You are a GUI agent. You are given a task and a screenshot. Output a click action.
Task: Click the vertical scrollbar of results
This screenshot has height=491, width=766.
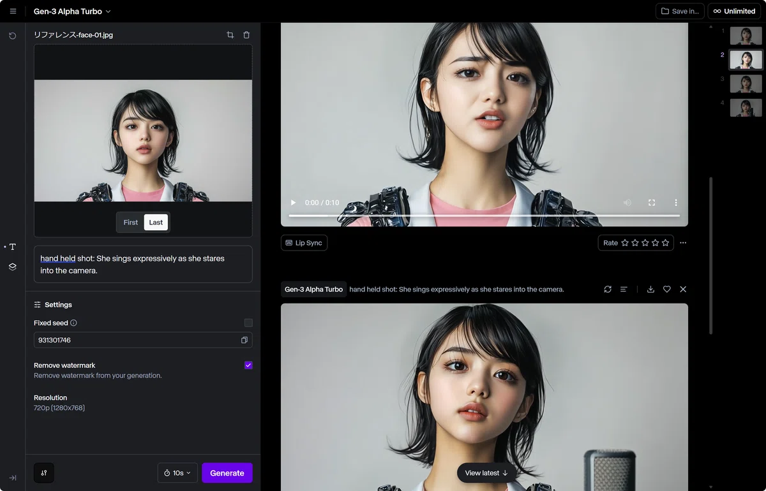coord(710,255)
